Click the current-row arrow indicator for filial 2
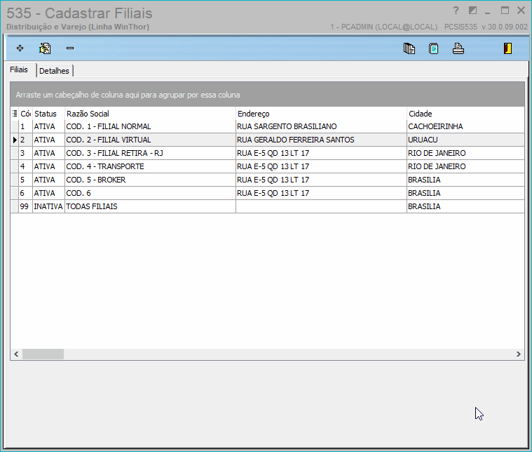The width and height of the screenshot is (532, 452). coord(15,140)
